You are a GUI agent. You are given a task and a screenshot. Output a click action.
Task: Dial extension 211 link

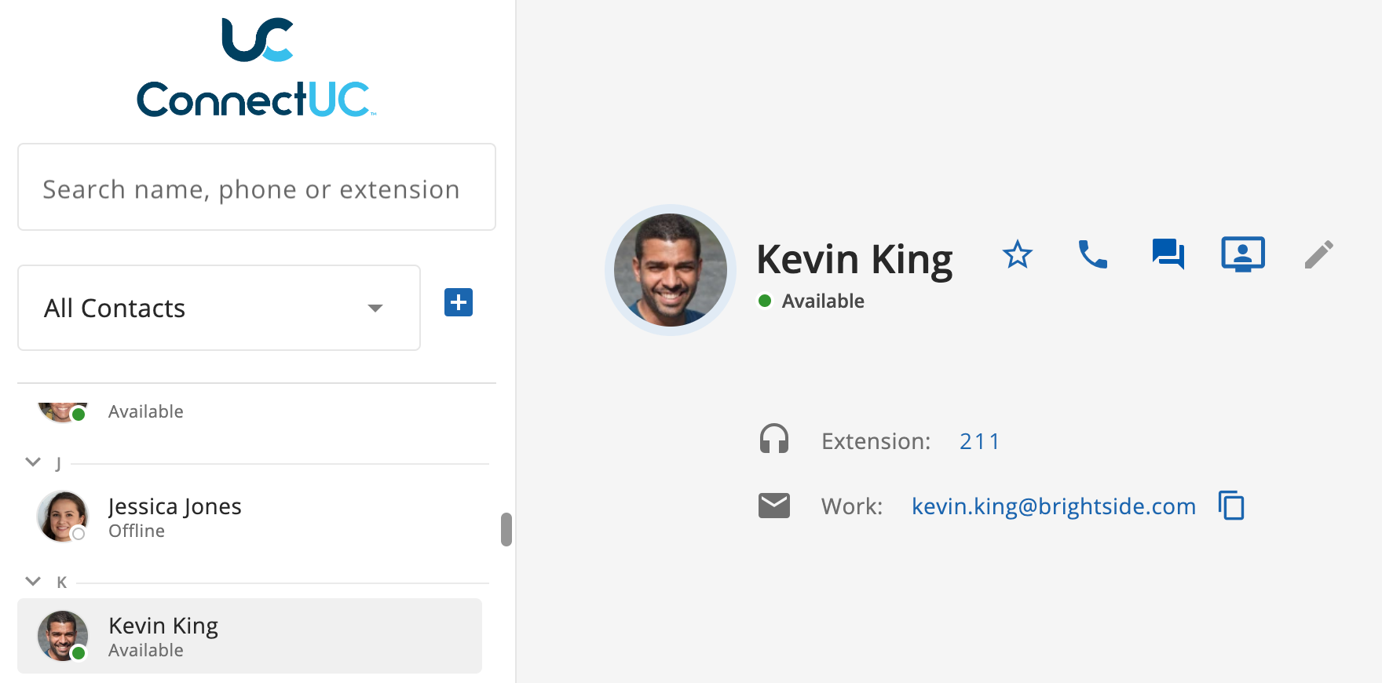point(979,441)
